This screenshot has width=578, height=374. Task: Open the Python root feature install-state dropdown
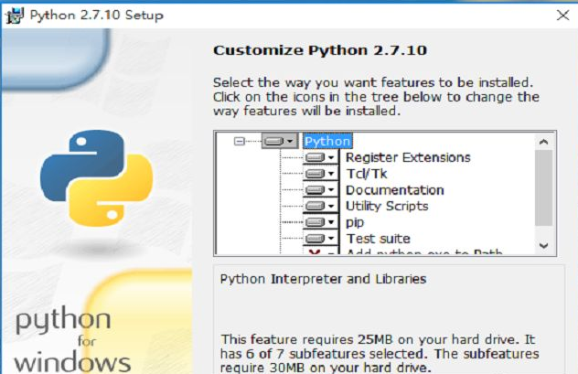pyautogui.click(x=278, y=142)
